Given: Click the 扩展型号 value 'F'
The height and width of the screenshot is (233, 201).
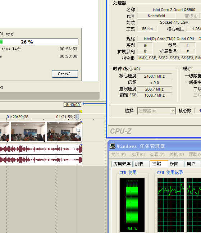Looking at the screenshot, I should [x=188, y=52].
